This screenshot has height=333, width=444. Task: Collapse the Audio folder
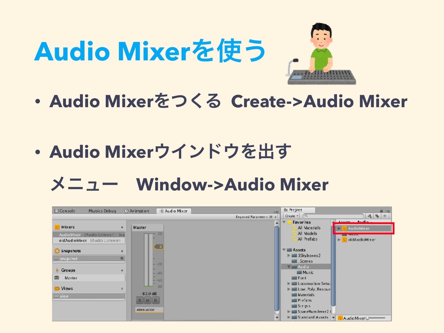click(289, 267)
